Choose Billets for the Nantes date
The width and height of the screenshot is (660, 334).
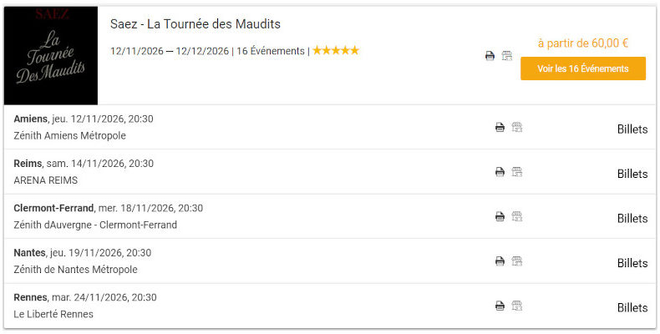[632, 263]
